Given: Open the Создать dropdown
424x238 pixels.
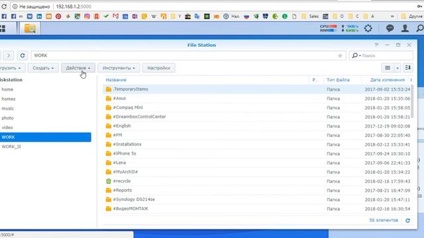Looking at the screenshot, I should click(43, 68).
